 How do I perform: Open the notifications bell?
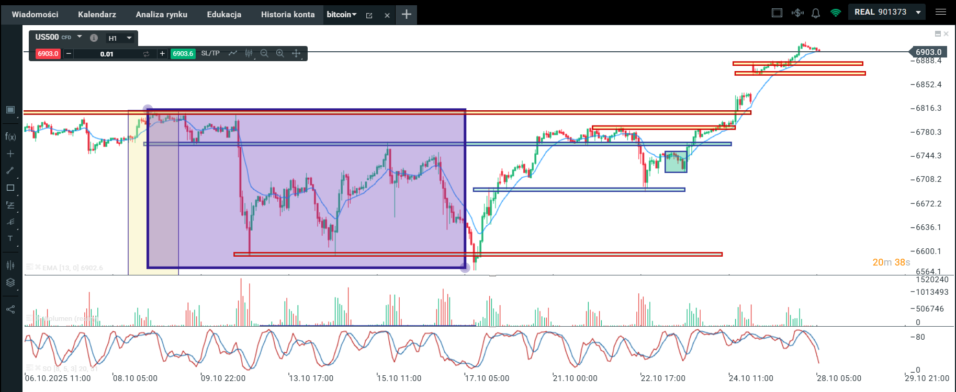coord(815,13)
